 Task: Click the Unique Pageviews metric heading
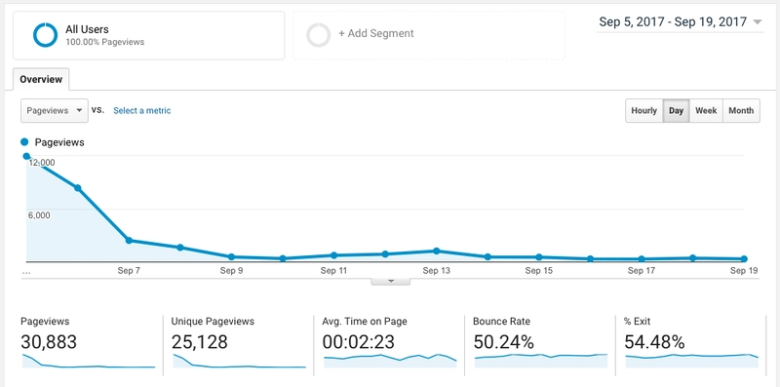(213, 322)
